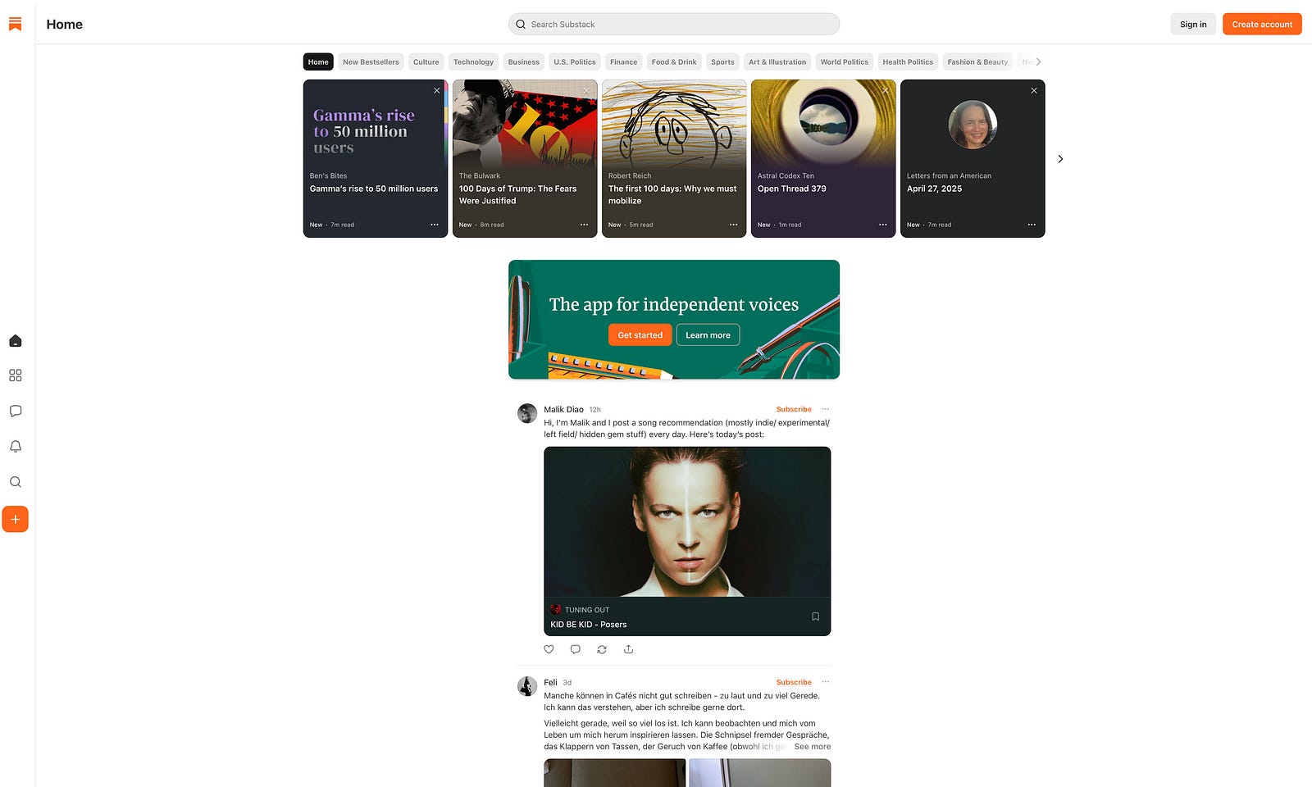Share Malik Diao's post via the share icon
The height and width of the screenshot is (787, 1312).
(628, 649)
